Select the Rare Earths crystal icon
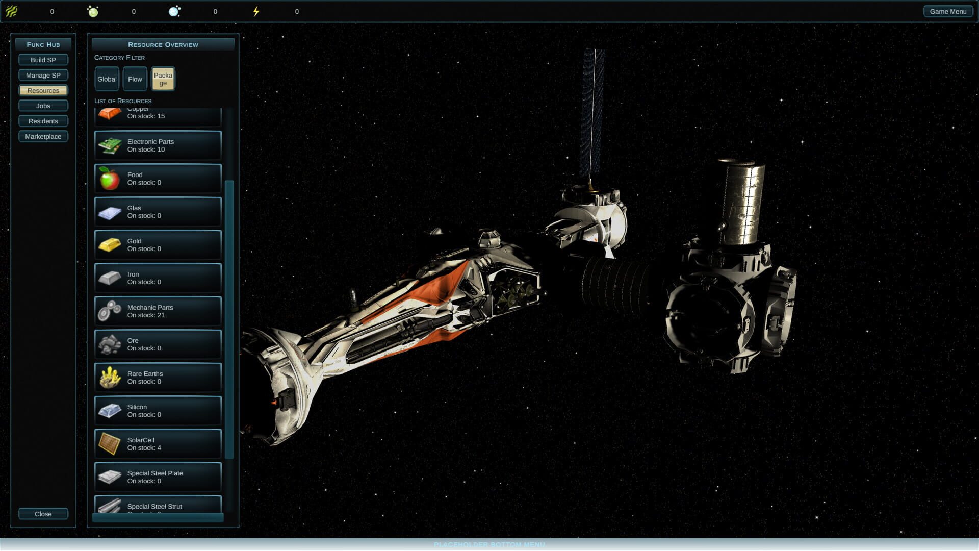Screen dimensions: 979x551 coord(109,378)
